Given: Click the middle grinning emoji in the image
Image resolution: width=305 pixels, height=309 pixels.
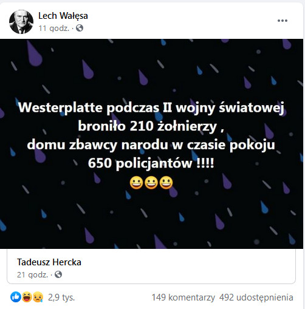Looking at the screenshot, I should (x=151, y=183).
